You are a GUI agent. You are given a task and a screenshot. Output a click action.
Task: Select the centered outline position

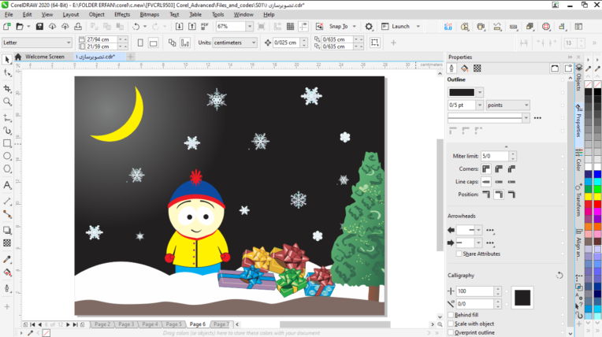coord(499,194)
